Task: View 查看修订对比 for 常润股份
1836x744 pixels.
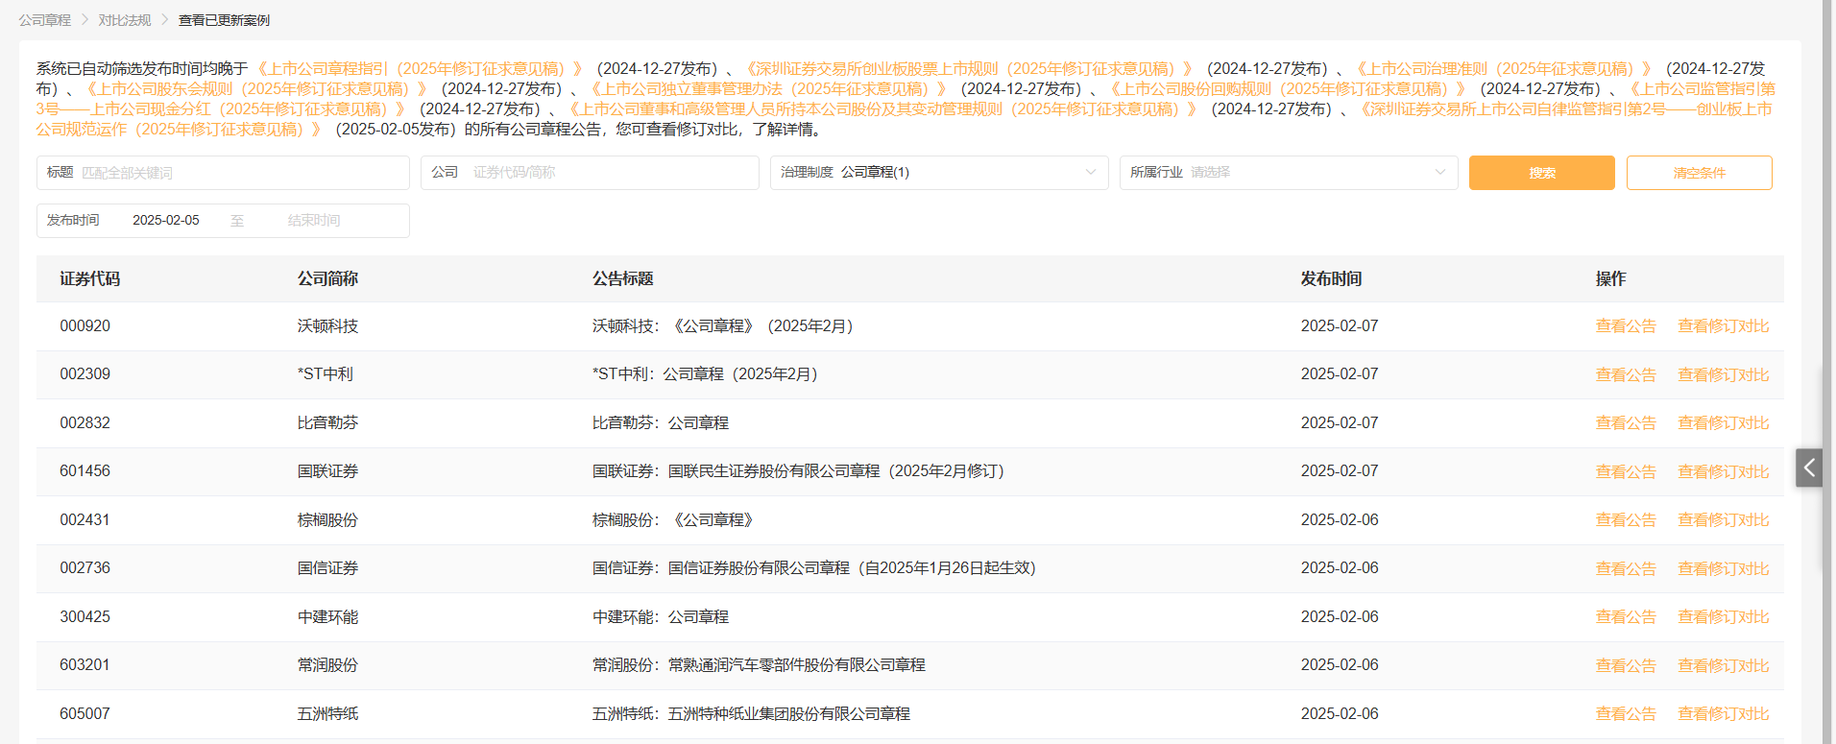Action: point(1723,666)
